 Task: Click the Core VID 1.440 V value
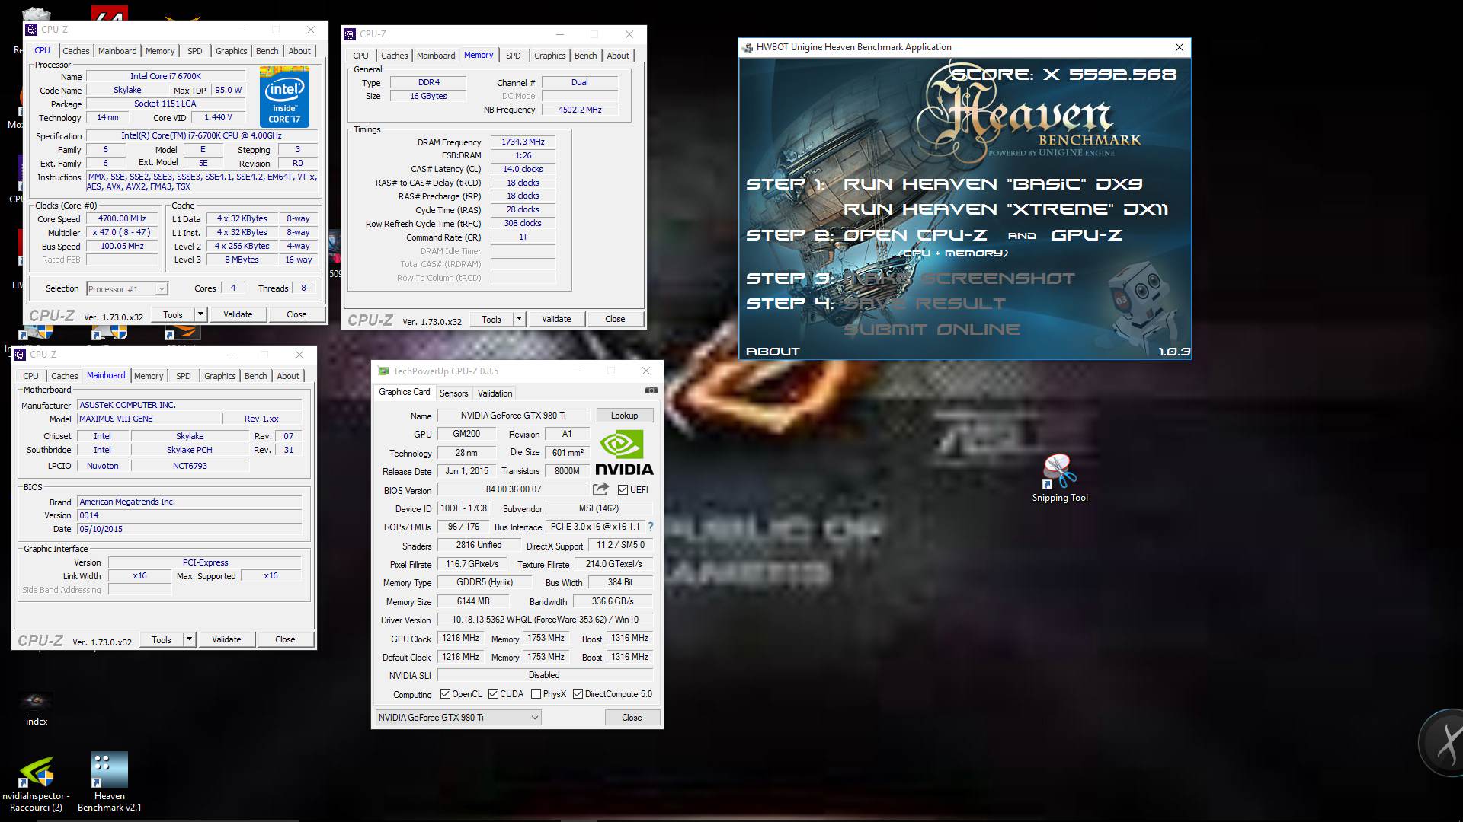click(218, 118)
